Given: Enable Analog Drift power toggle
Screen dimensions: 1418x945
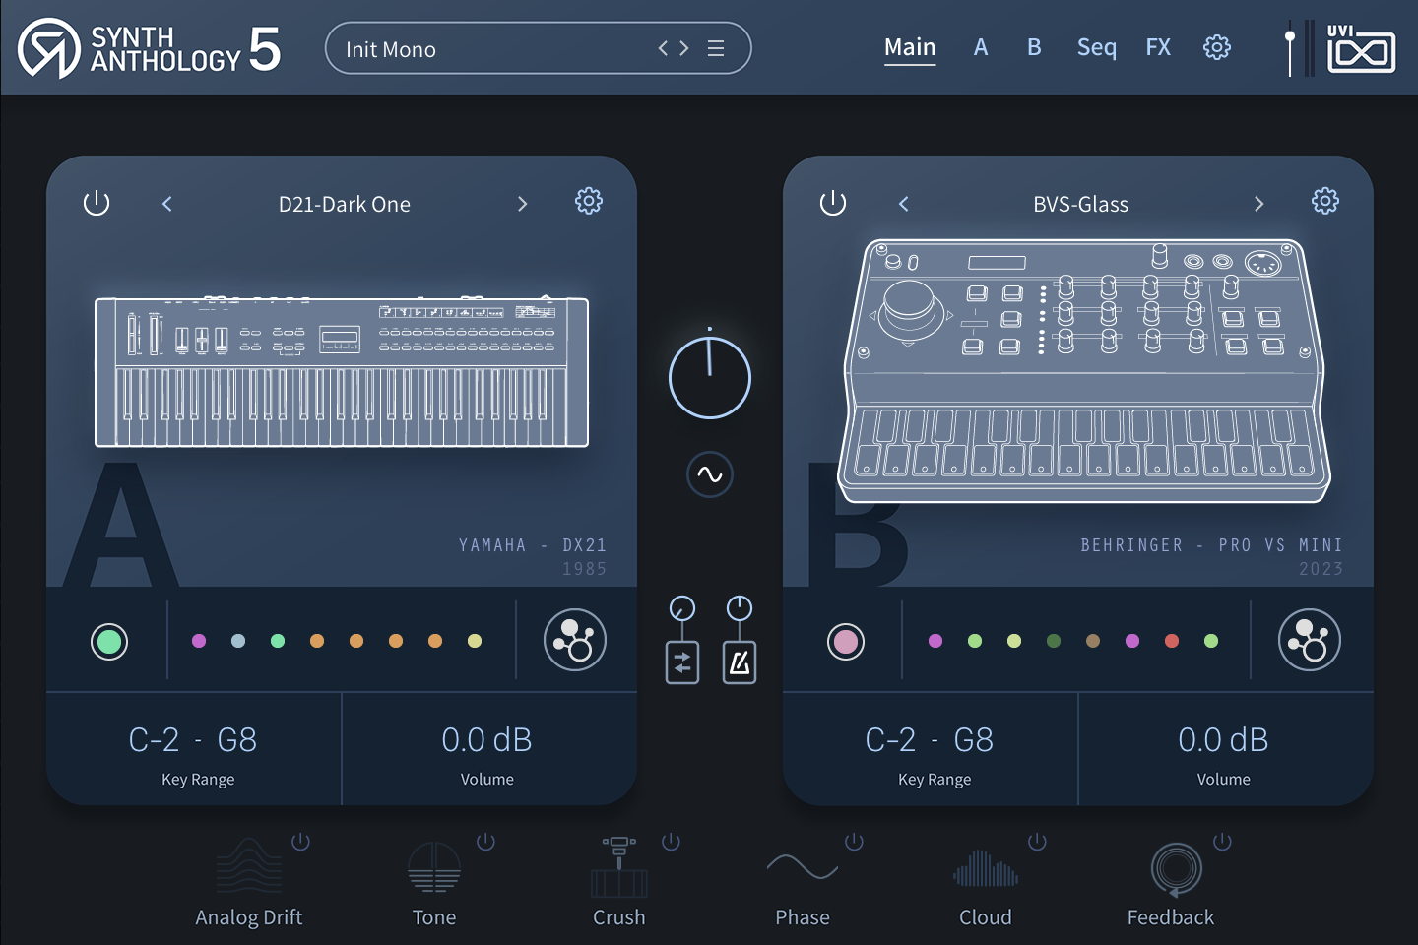Looking at the screenshot, I should [301, 842].
